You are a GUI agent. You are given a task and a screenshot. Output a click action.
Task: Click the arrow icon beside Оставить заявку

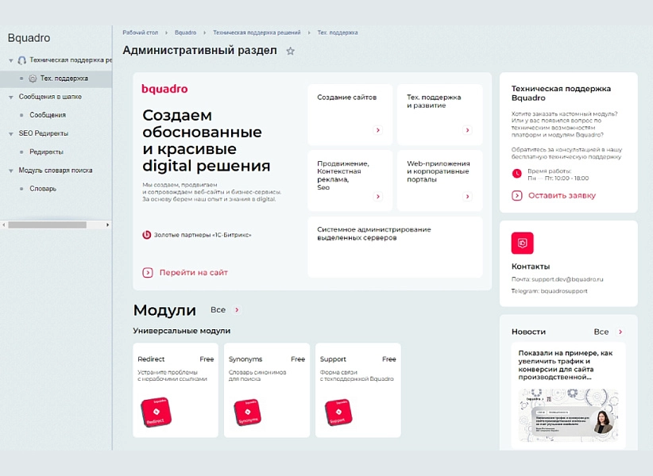pyautogui.click(x=517, y=195)
